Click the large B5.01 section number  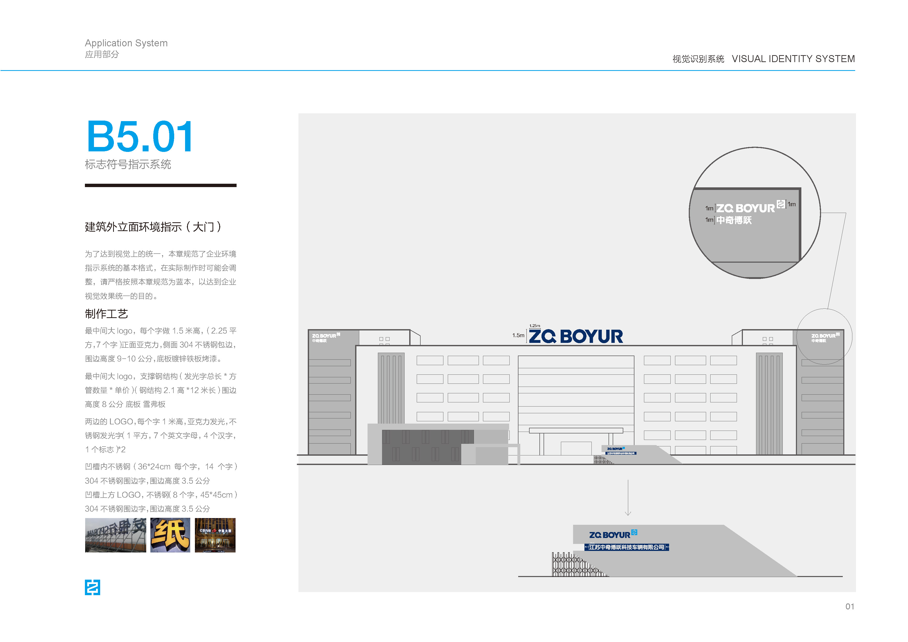140,137
